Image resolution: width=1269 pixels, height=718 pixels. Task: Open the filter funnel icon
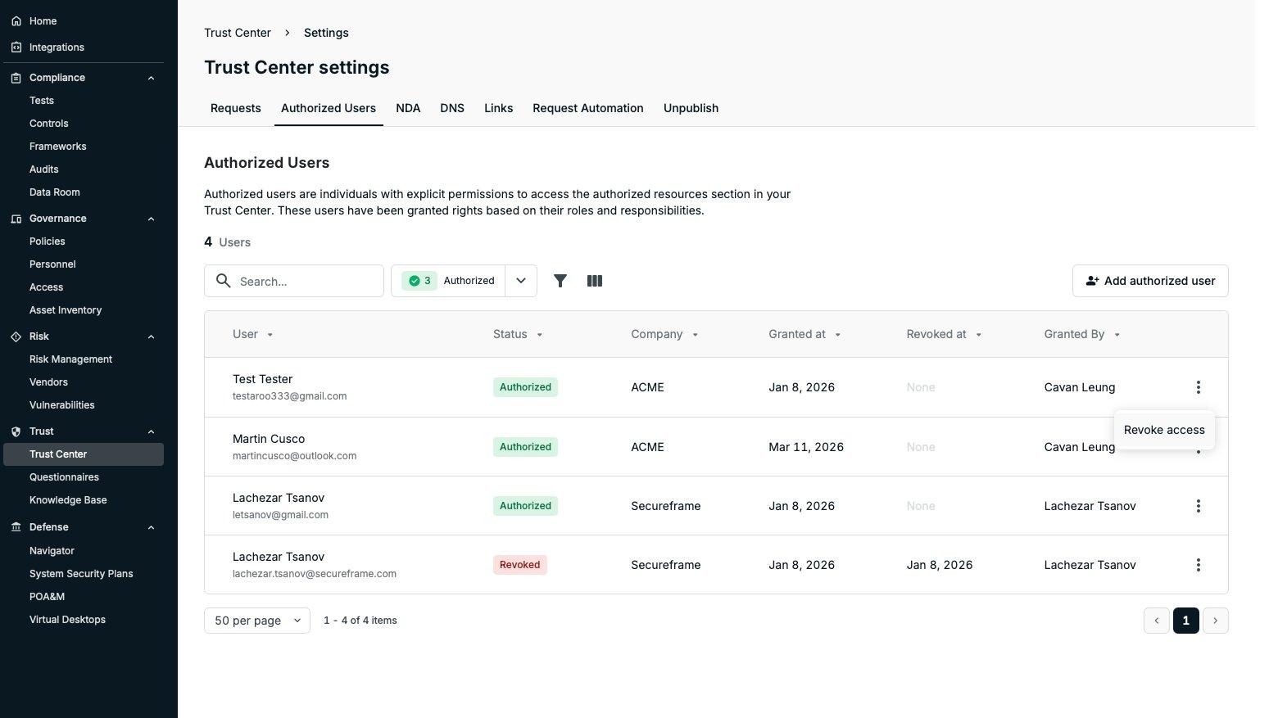click(x=560, y=281)
